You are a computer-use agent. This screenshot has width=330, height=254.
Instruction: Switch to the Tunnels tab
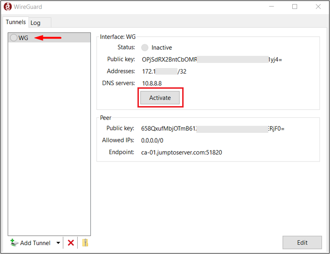[x=16, y=22]
